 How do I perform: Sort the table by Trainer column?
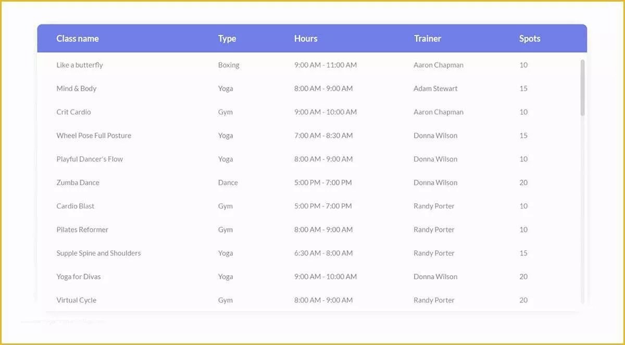pyautogui.click(x=427, y=38)
